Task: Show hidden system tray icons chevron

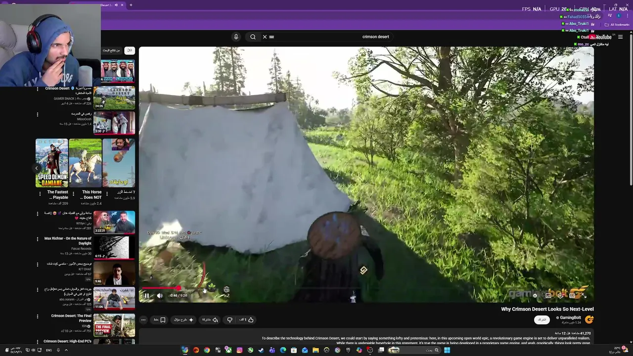Action: [66, 350]
